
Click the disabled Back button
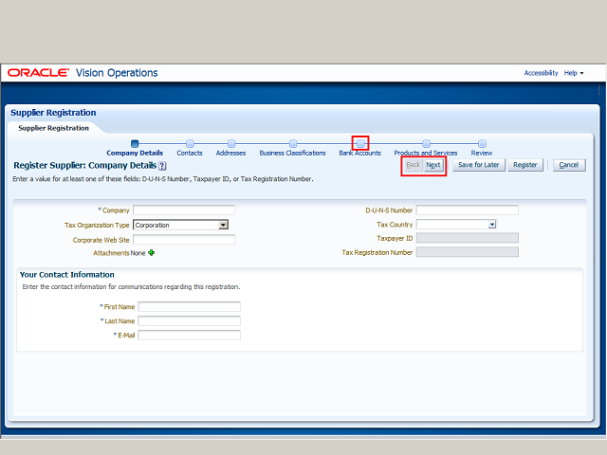[x=414, y=165]
